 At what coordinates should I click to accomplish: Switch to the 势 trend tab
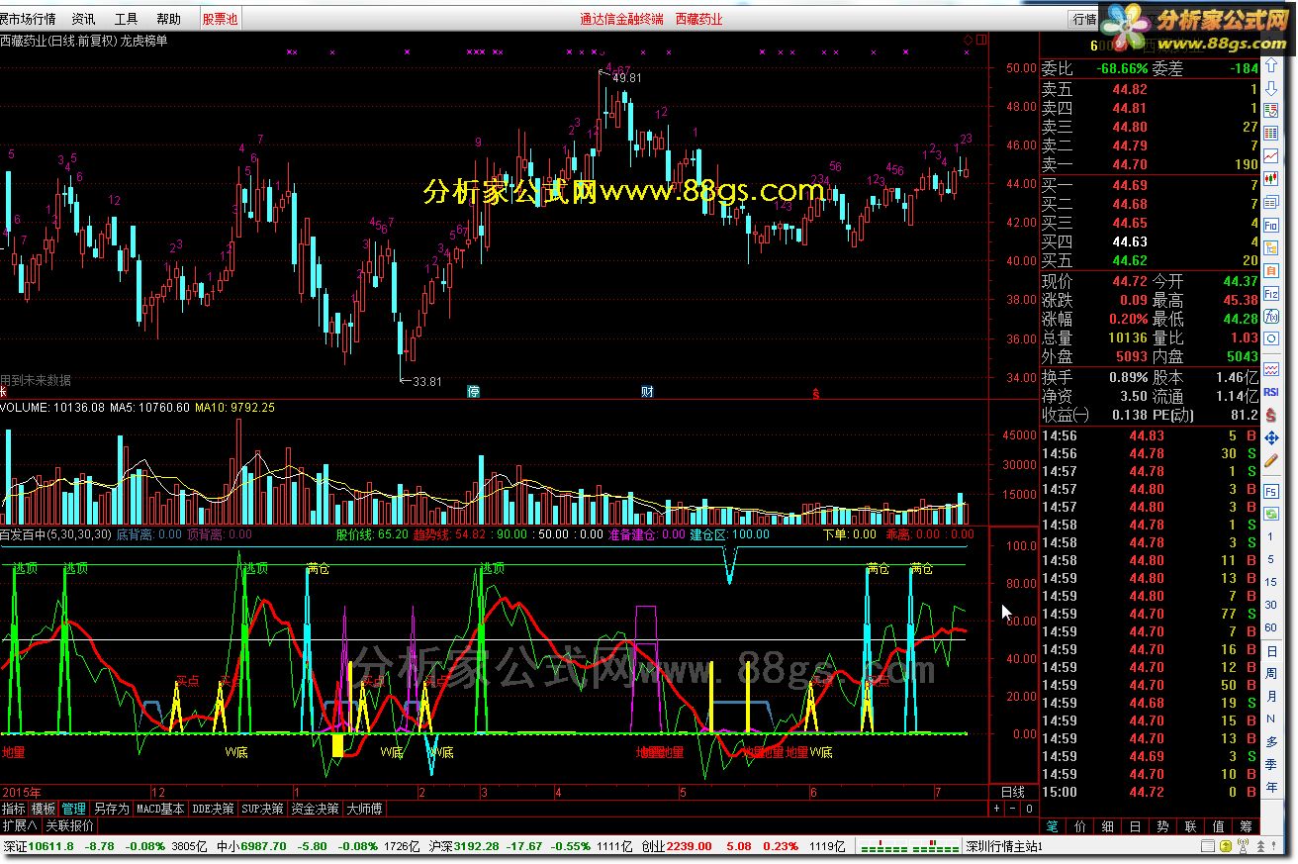(1162, 825)
